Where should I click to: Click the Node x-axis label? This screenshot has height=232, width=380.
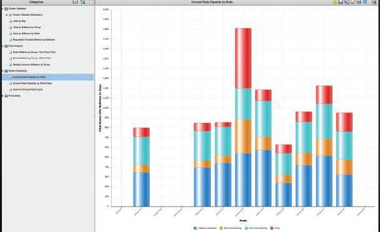(x=243, y=221)
